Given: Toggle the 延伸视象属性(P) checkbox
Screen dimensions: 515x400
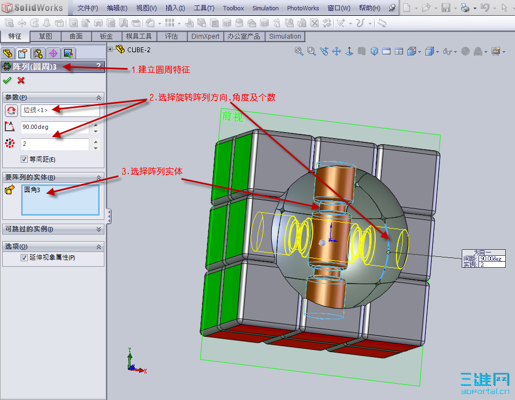Looking at the screenshot, I should 24,257.
